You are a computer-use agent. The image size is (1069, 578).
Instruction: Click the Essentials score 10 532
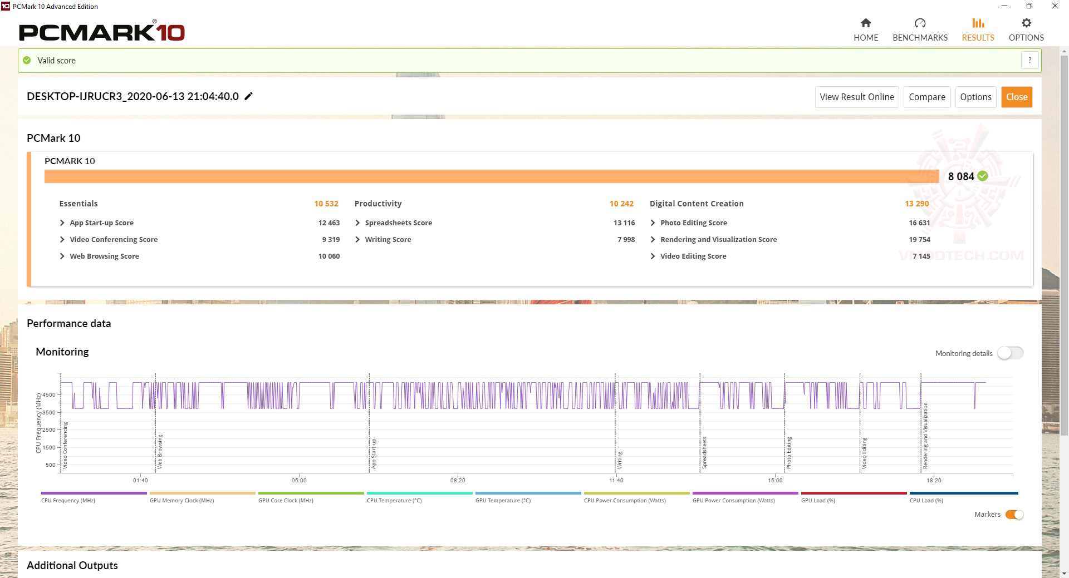[x=326, y=204]
